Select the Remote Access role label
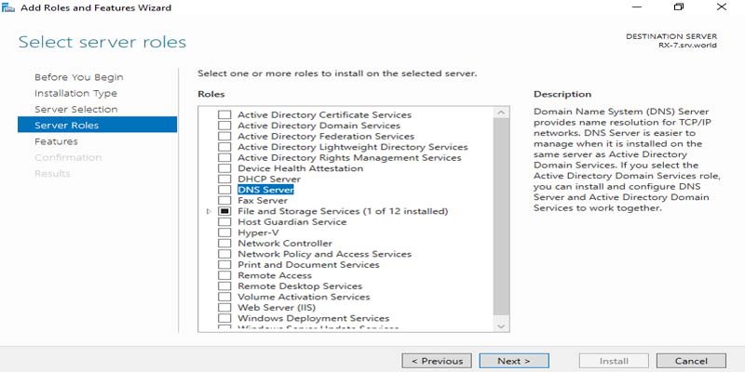Screen dimensions: 745x372 click(275, 275)
